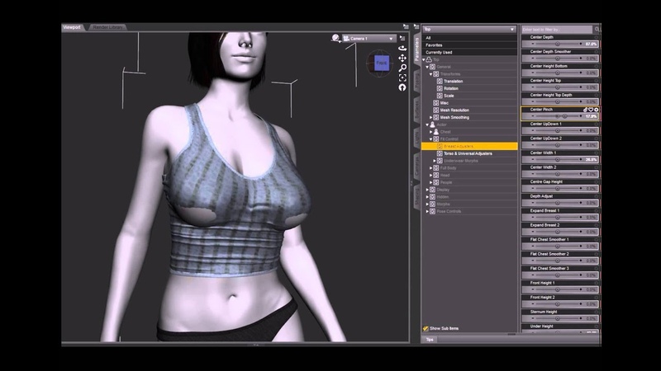
Task: Select Translation in the tree
Action: tap(453, 81)
